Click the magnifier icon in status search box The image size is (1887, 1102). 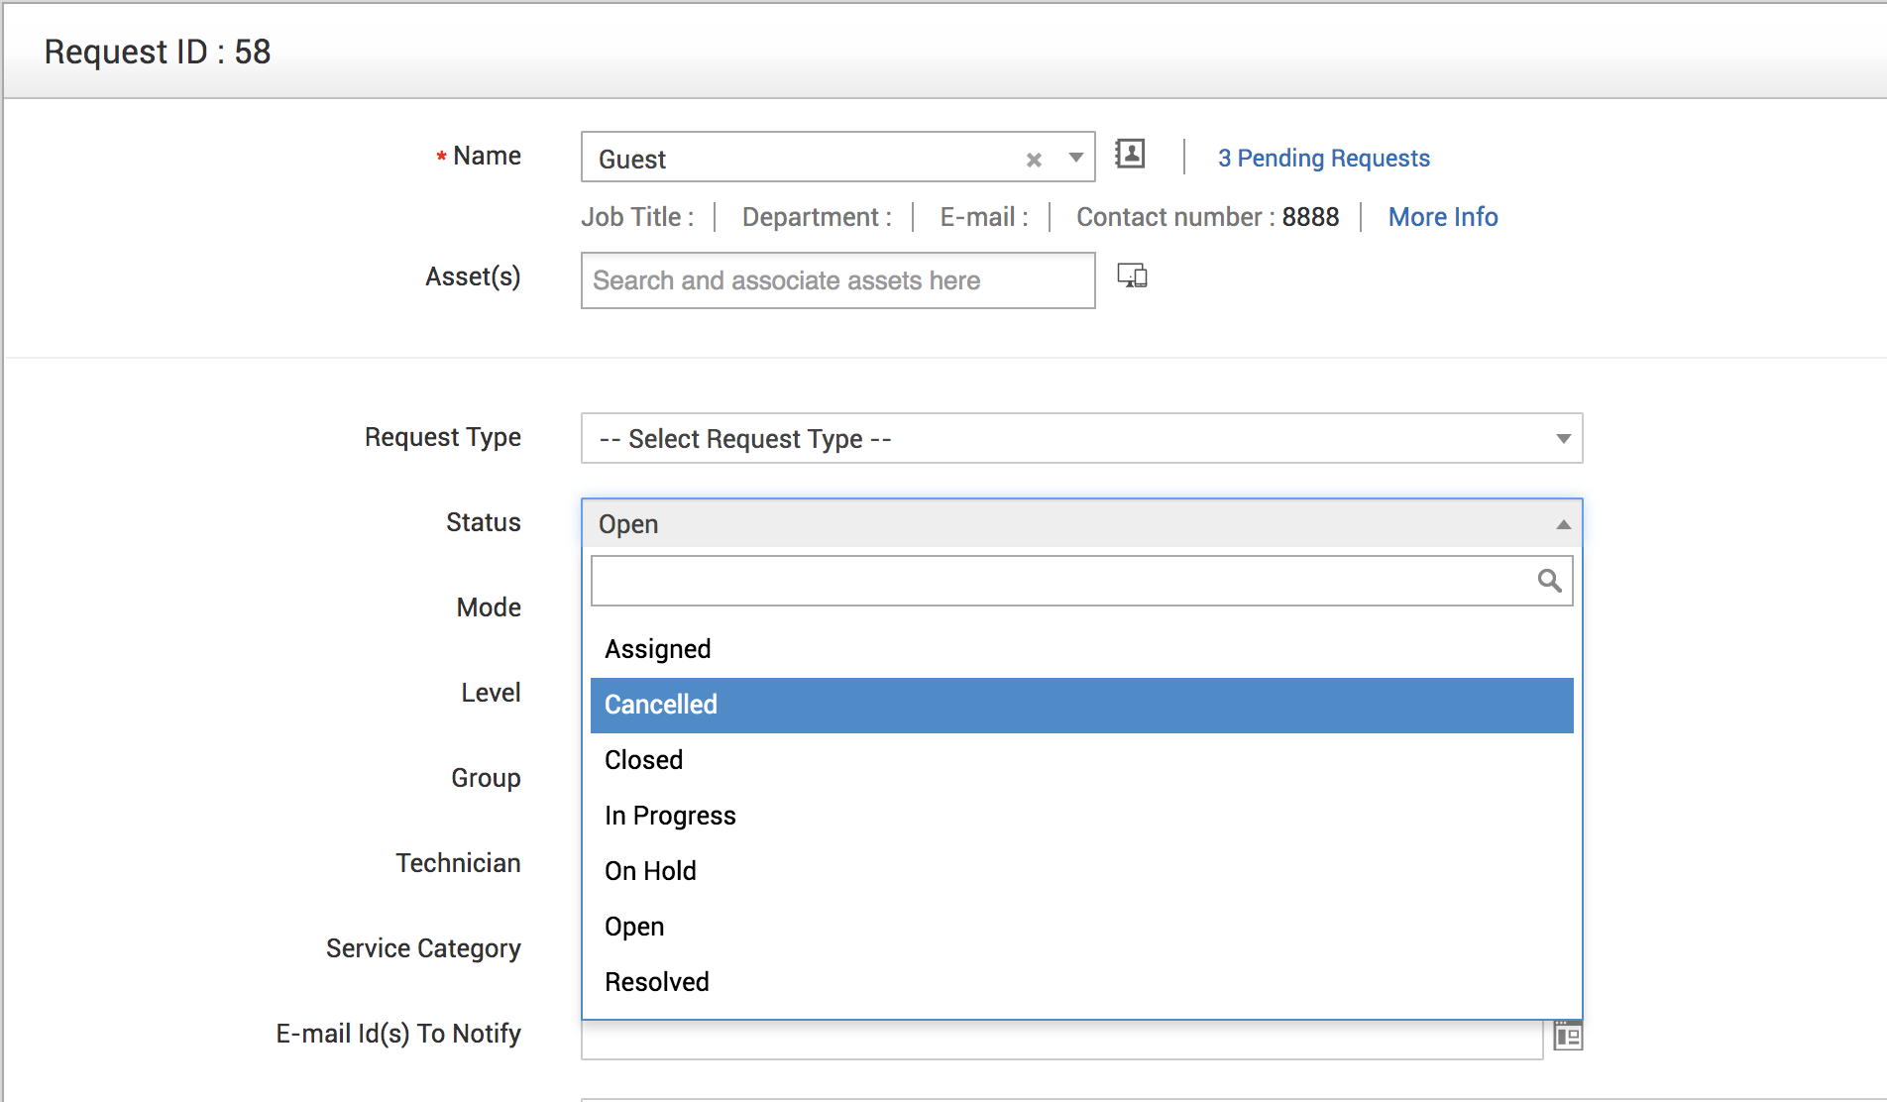click(1549, 581)
